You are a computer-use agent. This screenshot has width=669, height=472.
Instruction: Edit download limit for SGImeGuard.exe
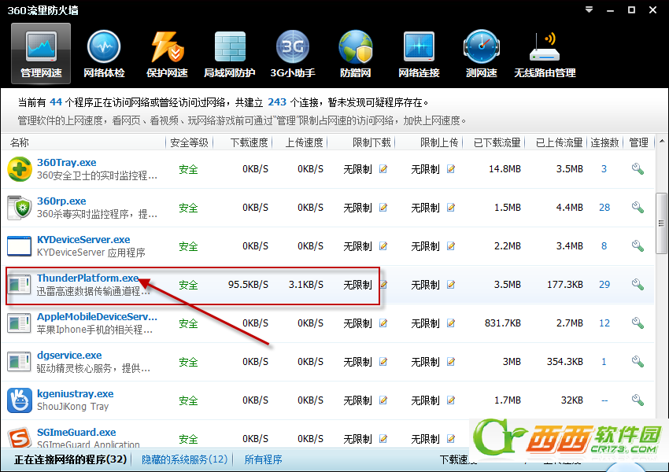pos(383,438)
